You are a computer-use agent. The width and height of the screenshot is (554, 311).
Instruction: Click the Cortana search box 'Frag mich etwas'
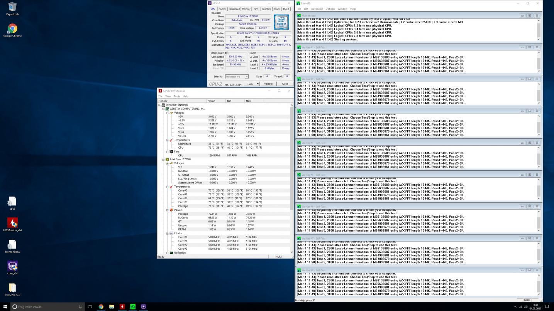pyautogui.click(x=47, y=307)
